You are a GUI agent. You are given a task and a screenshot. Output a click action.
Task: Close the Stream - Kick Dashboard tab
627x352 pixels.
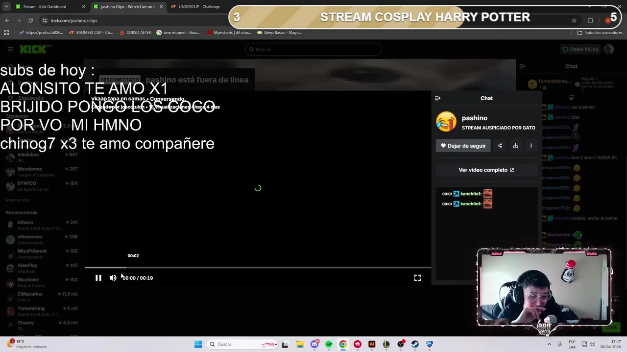pos(83,7)
